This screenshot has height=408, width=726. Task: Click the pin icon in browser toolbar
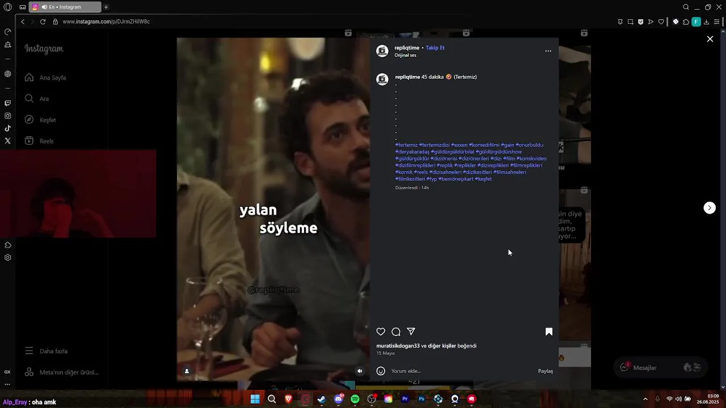pos(620,22)
